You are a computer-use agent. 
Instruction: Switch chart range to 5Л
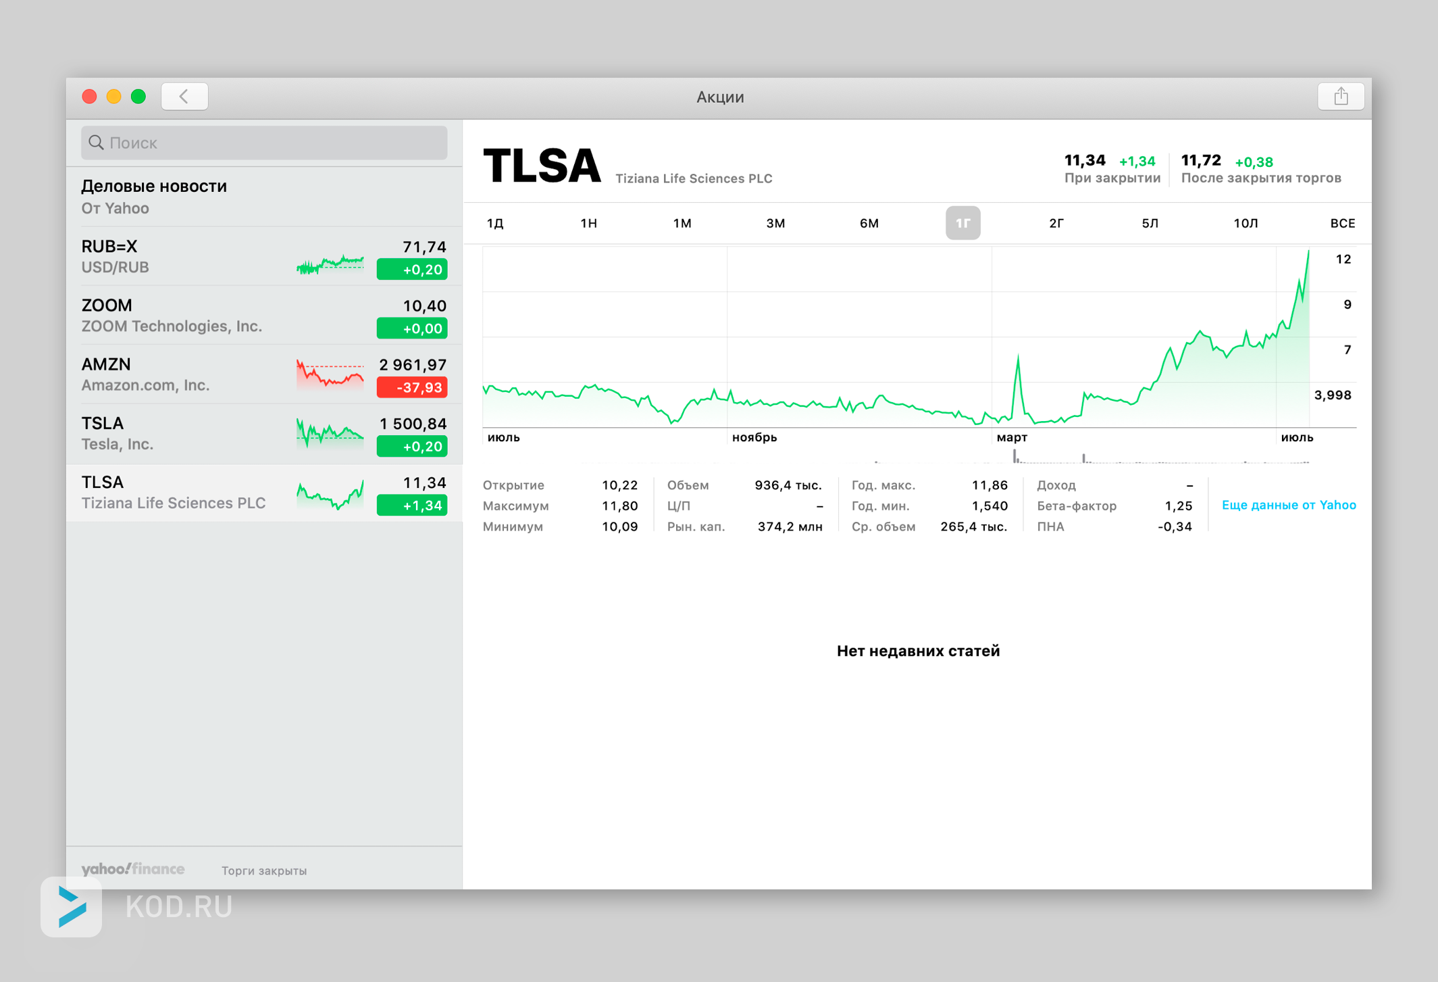pos(1150,224)
